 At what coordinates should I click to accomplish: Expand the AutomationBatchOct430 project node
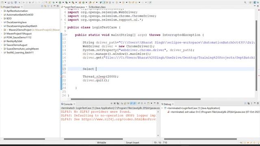click(2, 15)
